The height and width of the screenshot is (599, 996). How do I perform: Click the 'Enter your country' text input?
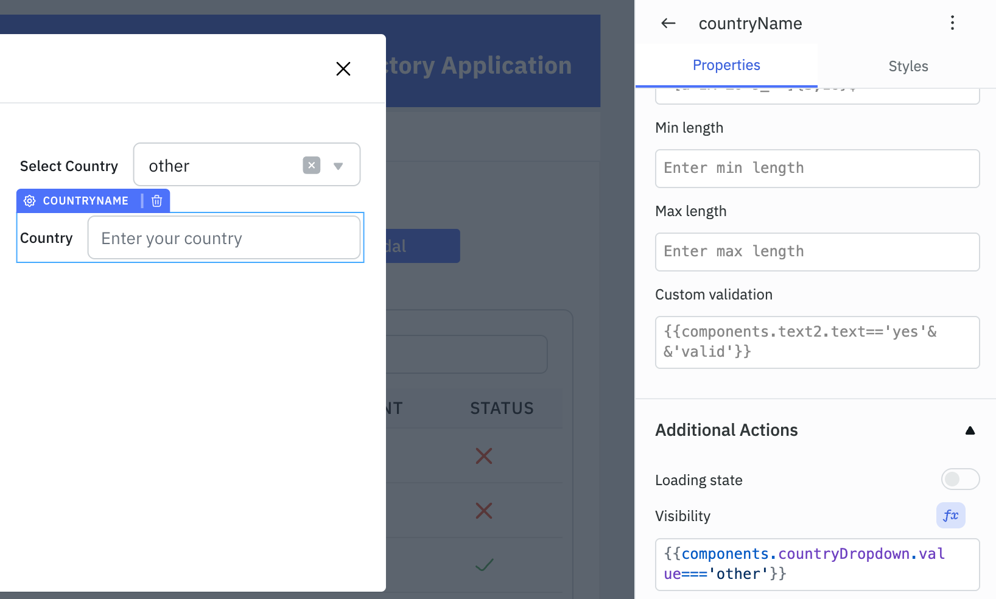coord(224,238)
